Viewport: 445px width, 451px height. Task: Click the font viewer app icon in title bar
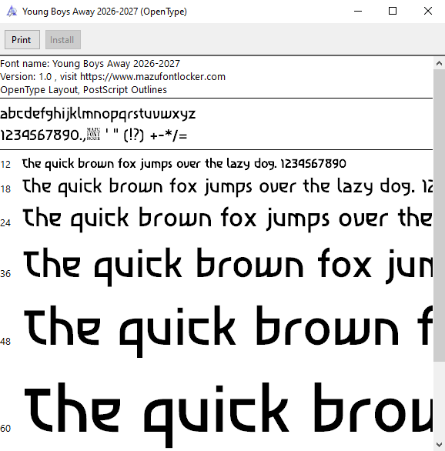[12, 12]
